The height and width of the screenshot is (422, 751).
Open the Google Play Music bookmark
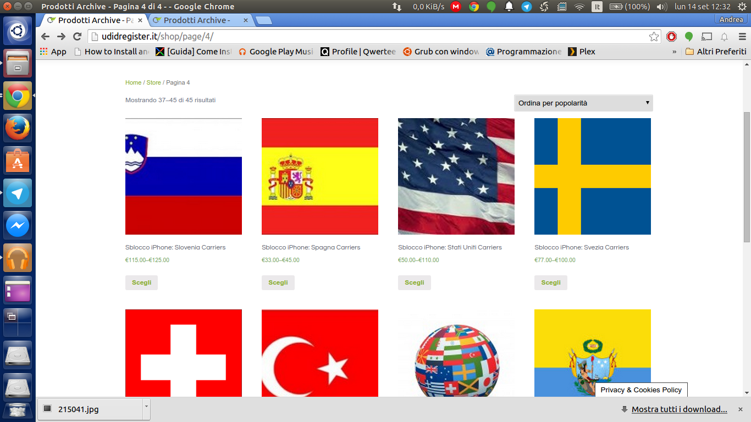pos(276,52)
